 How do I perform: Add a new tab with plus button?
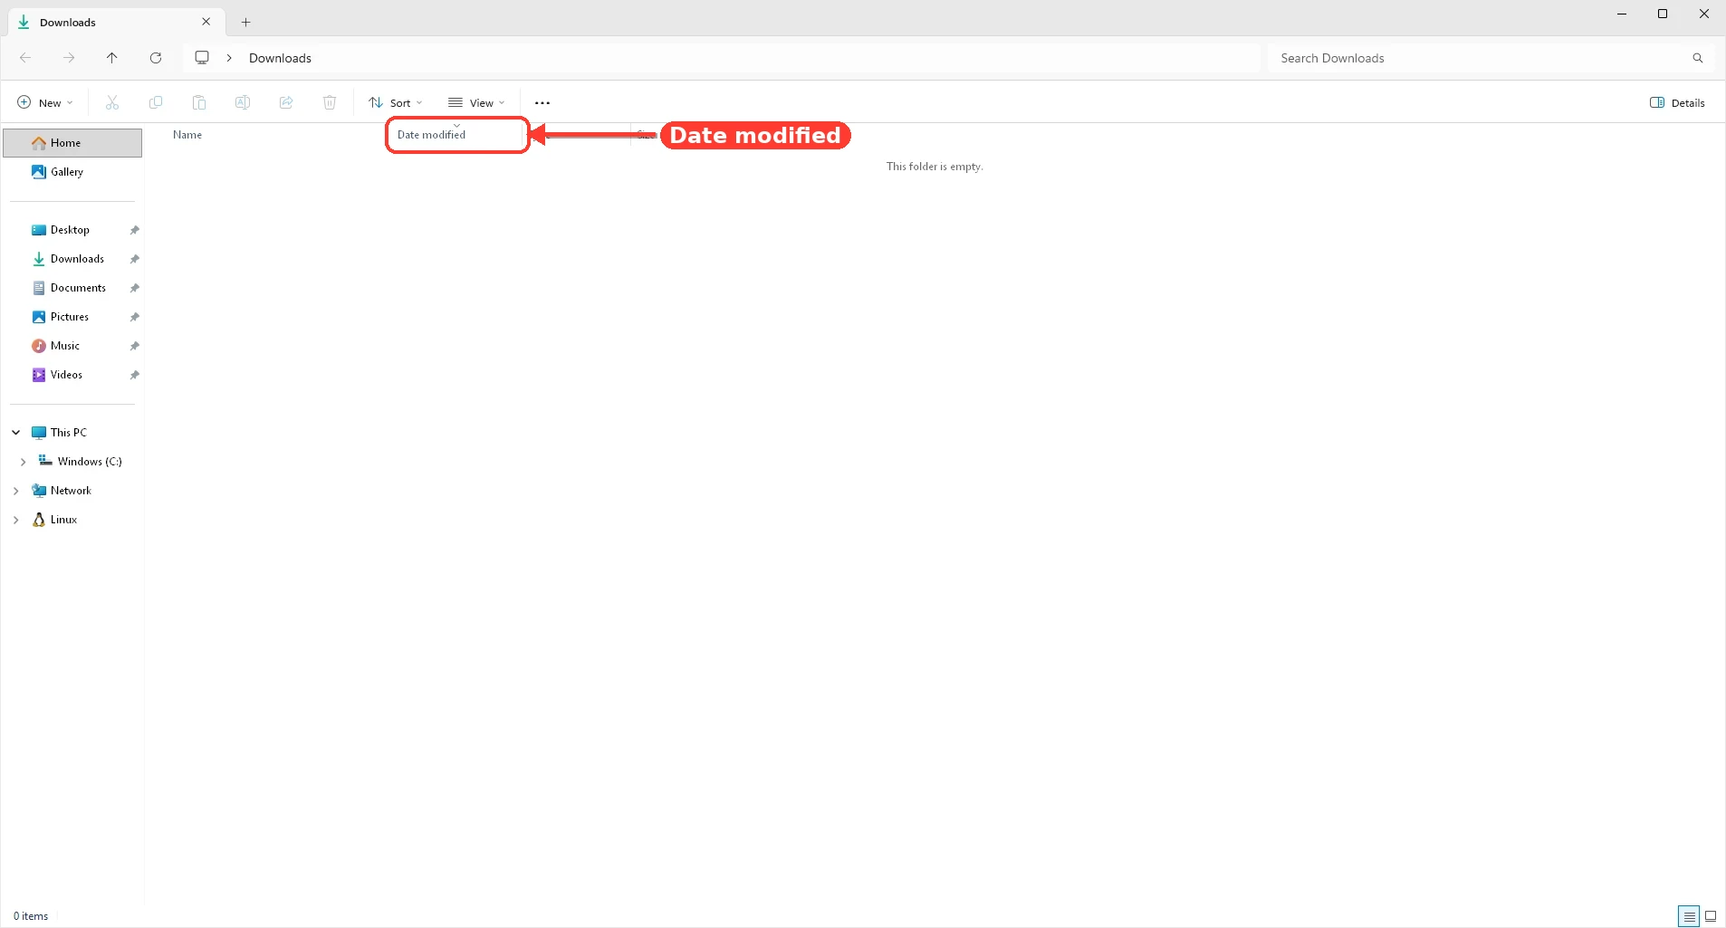pyautogui.click(x=245, y=22)
